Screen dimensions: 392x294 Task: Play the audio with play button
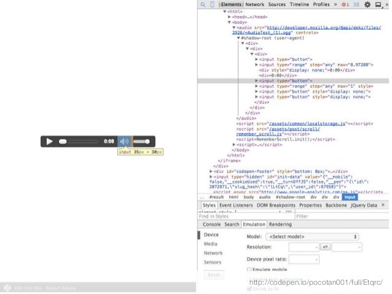tap(50, 141)
